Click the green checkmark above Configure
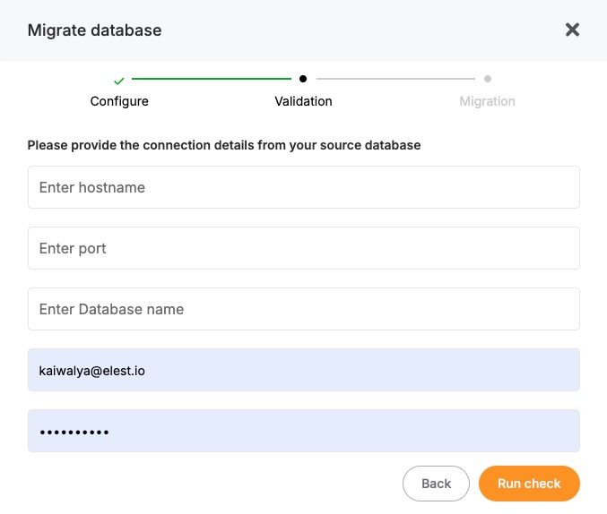Viewport: 607px width, 514px height. (119, 80)
